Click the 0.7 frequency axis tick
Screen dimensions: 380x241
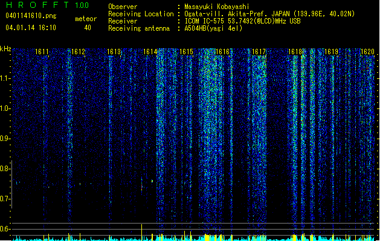(5, 199)
